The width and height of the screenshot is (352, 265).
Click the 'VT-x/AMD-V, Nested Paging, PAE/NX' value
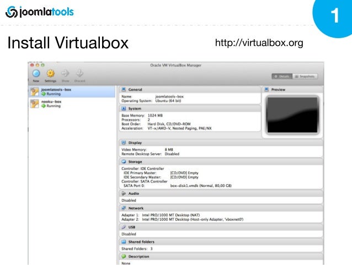(x=179, y=128)
